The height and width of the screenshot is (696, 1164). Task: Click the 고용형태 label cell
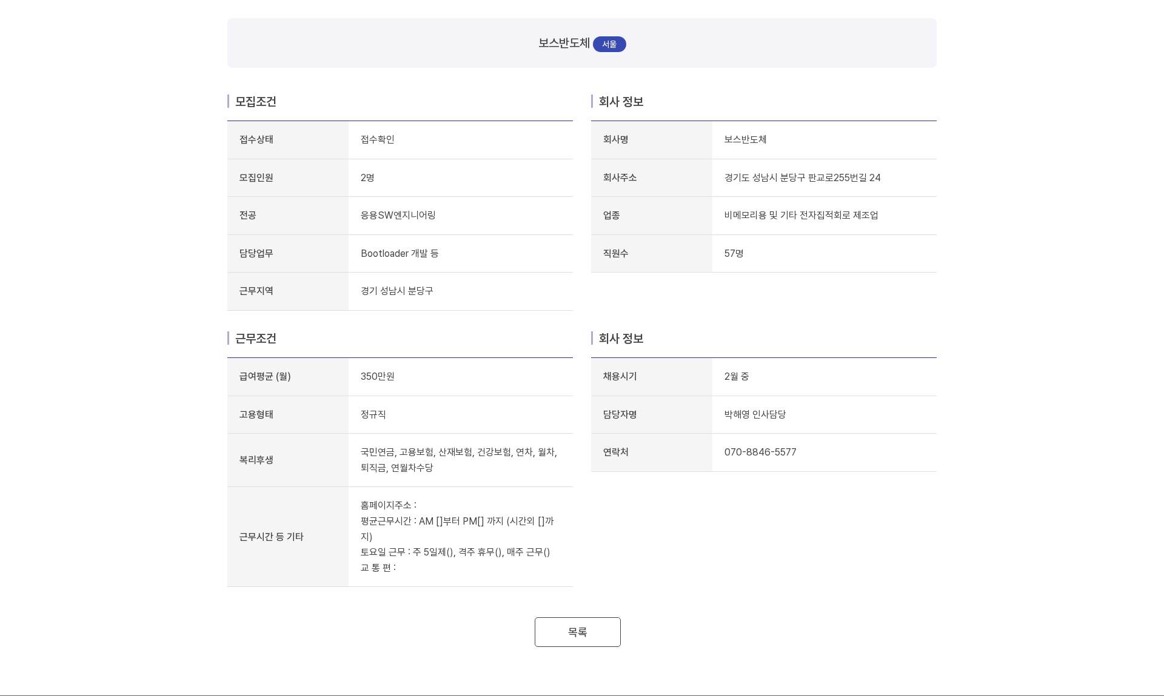point(288,414)
